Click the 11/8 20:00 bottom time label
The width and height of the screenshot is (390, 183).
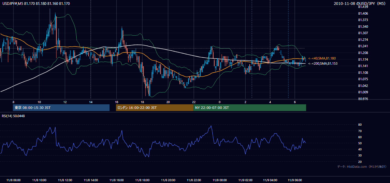[168, 180]
